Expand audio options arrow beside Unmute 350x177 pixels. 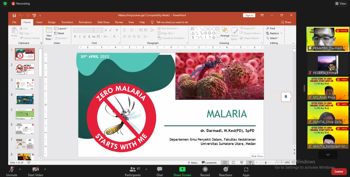point(20,169)
